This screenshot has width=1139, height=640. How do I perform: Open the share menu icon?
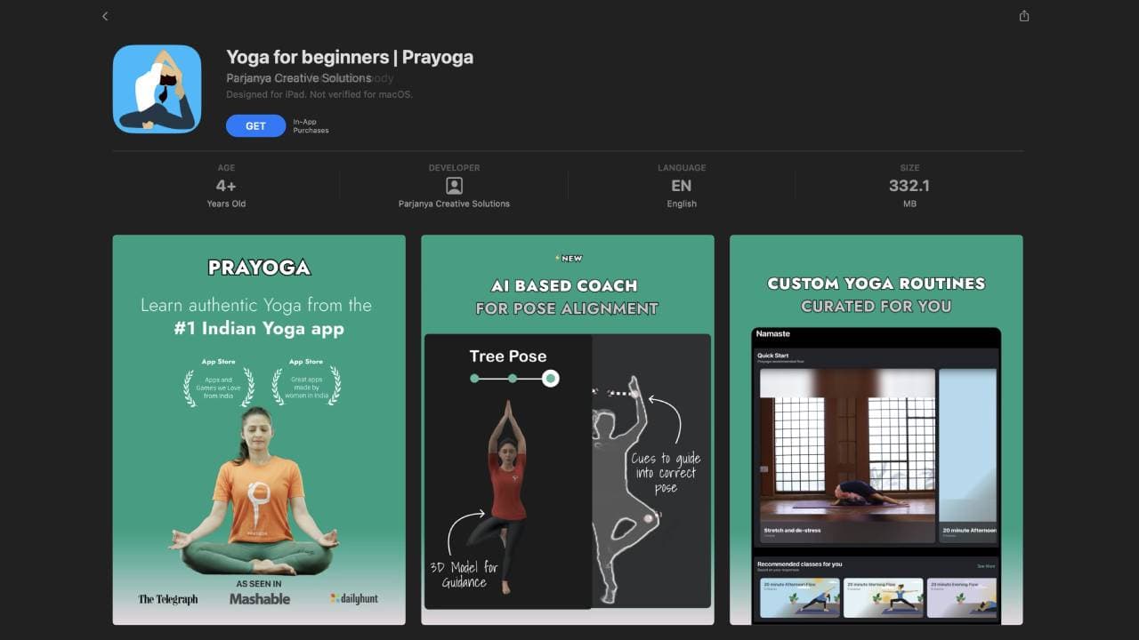(1024, 16)
